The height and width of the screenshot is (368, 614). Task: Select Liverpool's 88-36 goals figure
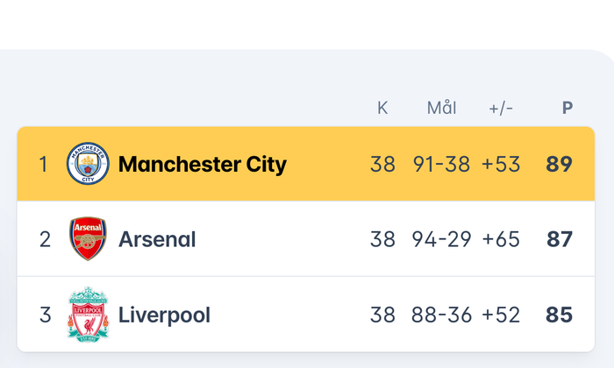pyautogui.click(x=441, y=315)
